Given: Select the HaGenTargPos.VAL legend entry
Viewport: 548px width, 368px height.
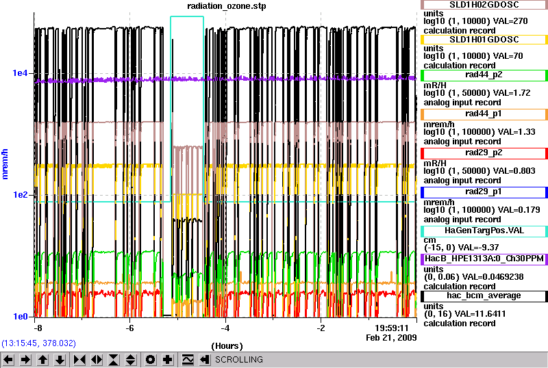Looking at the screenshot, I should (x=484, y=231).
